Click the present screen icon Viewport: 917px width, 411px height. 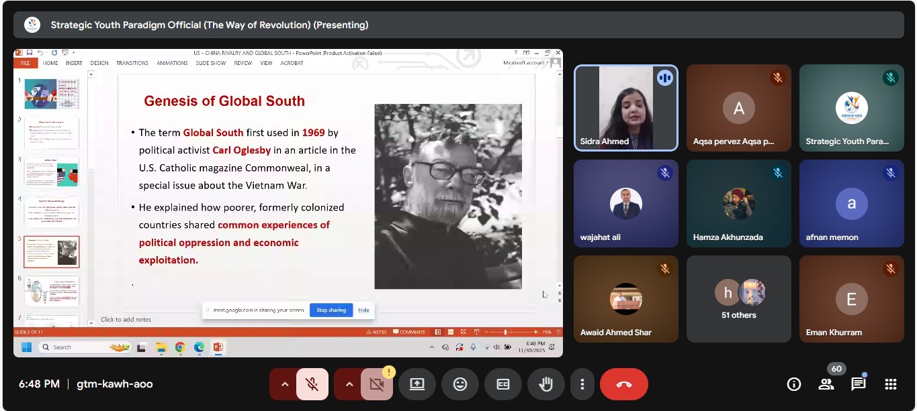(417, 384)
